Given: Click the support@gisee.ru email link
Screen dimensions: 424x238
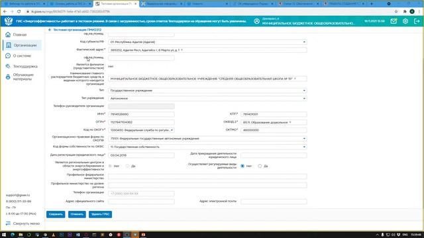Looking at the screenshot, I should click(18, 195).
